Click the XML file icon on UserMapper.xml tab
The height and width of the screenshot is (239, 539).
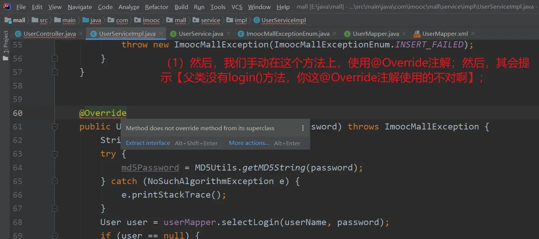(x=417, y=34)
